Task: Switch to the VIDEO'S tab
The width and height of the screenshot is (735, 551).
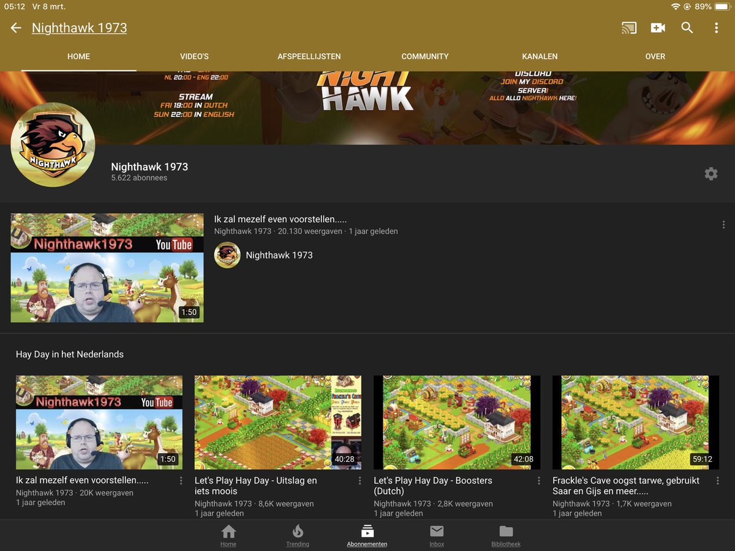Action: point(194,56)
